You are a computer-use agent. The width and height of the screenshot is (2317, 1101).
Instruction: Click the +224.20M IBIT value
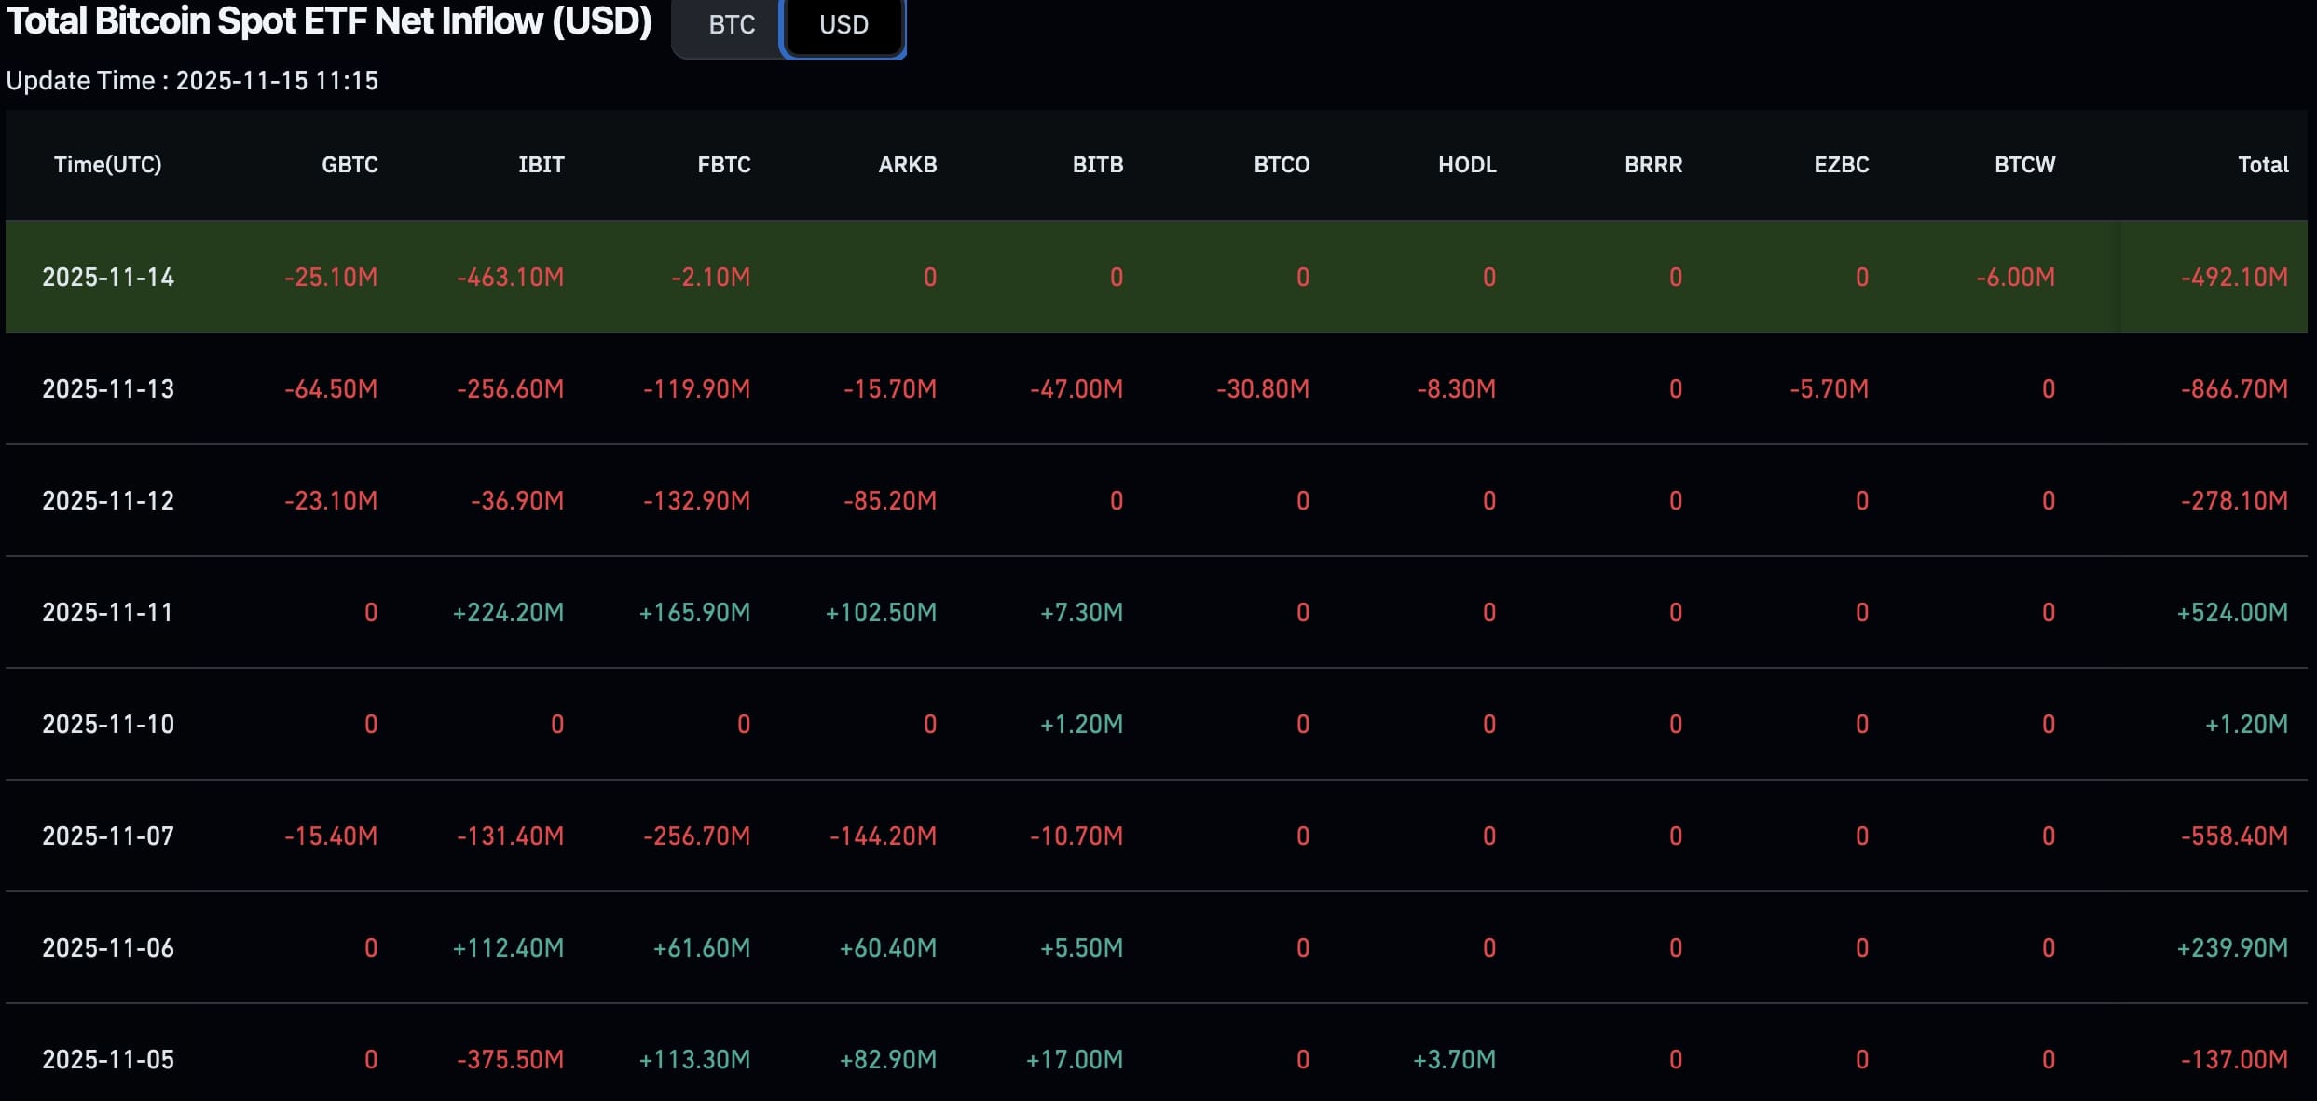[508, 613]
